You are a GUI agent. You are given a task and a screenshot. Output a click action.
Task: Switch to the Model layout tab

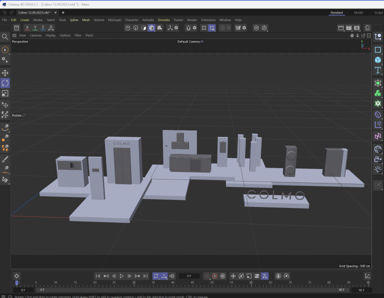(x=358, y=12)
